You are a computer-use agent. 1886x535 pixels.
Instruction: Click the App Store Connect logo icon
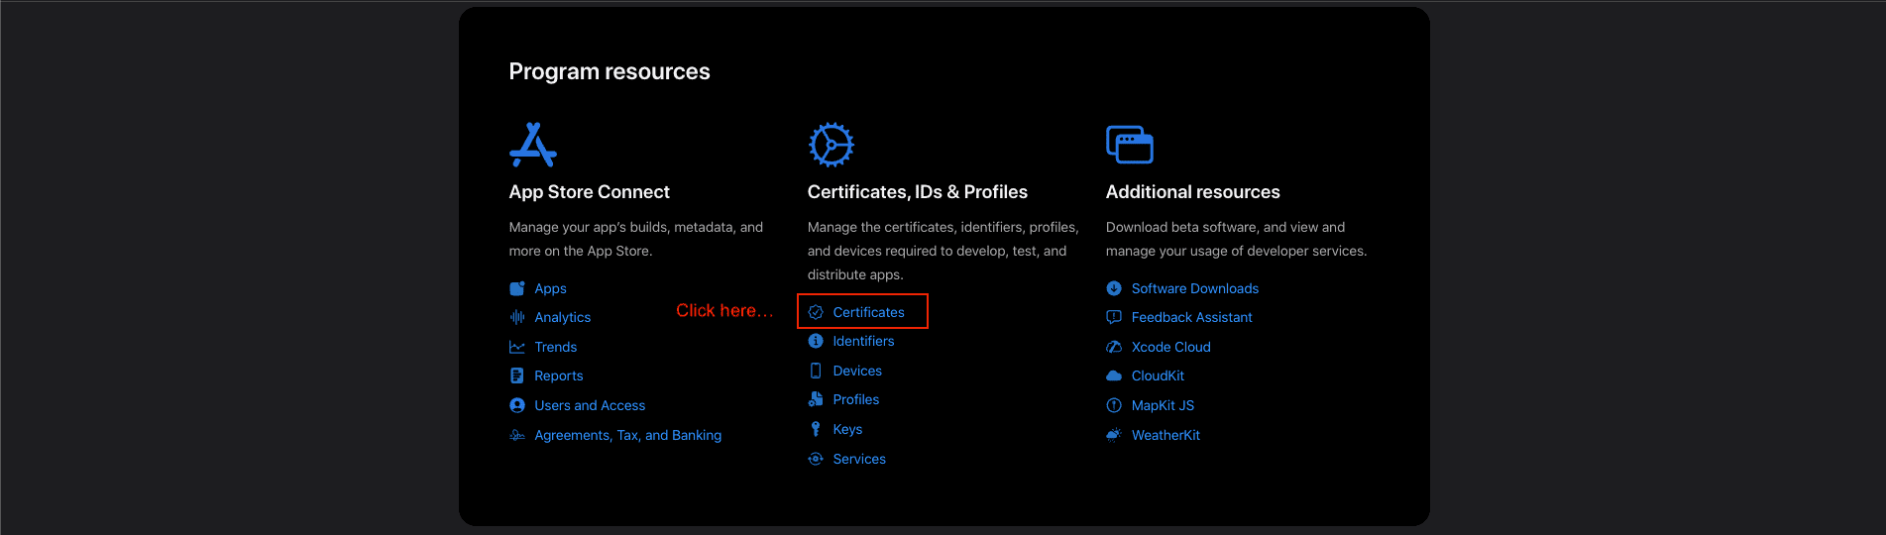[x=532, y=145]
